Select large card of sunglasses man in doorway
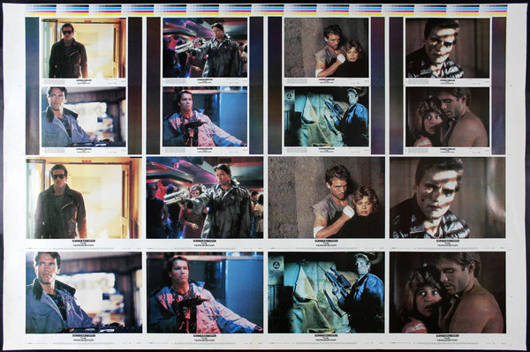530x352 pixels. click(84, 198)
